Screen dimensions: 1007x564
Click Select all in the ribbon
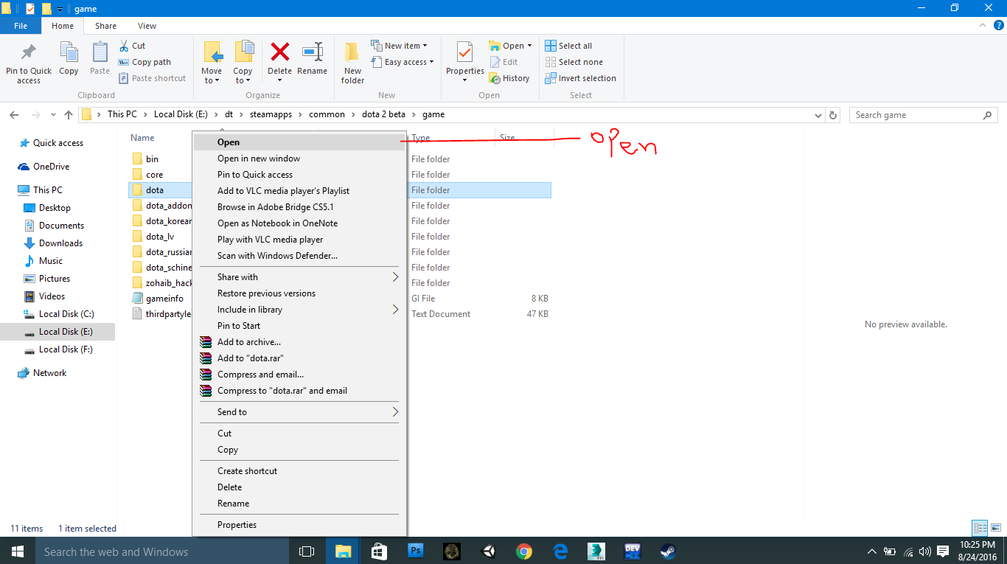pos(568,46)
